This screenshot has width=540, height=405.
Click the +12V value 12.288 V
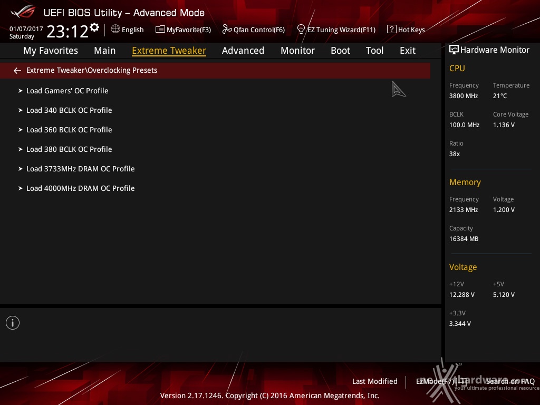tap(462, 295)
